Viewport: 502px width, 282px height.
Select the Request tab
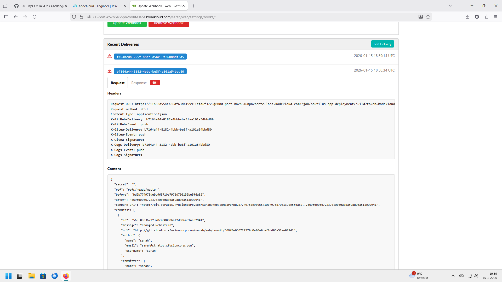(117, 83)
